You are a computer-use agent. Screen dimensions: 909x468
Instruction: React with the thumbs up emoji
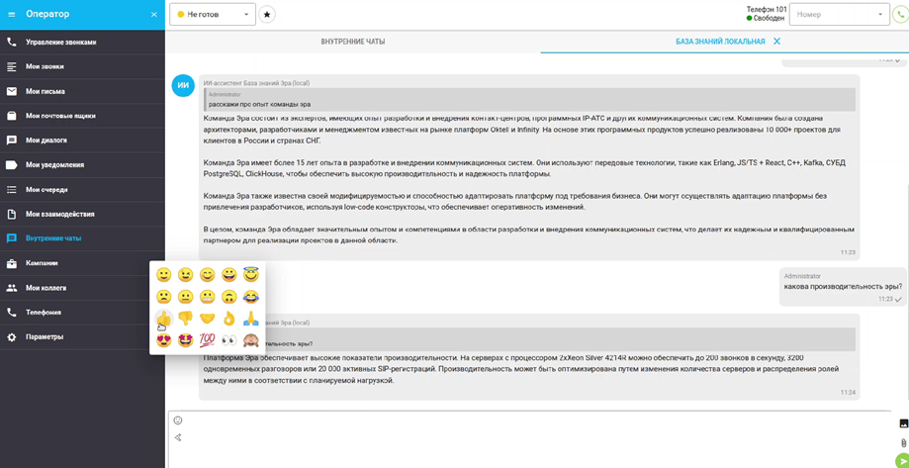(164, 319)
